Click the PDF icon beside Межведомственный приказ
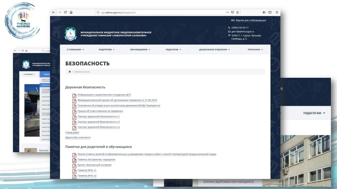This screenshot has height=189, width=337. click(x=74, y=101)
